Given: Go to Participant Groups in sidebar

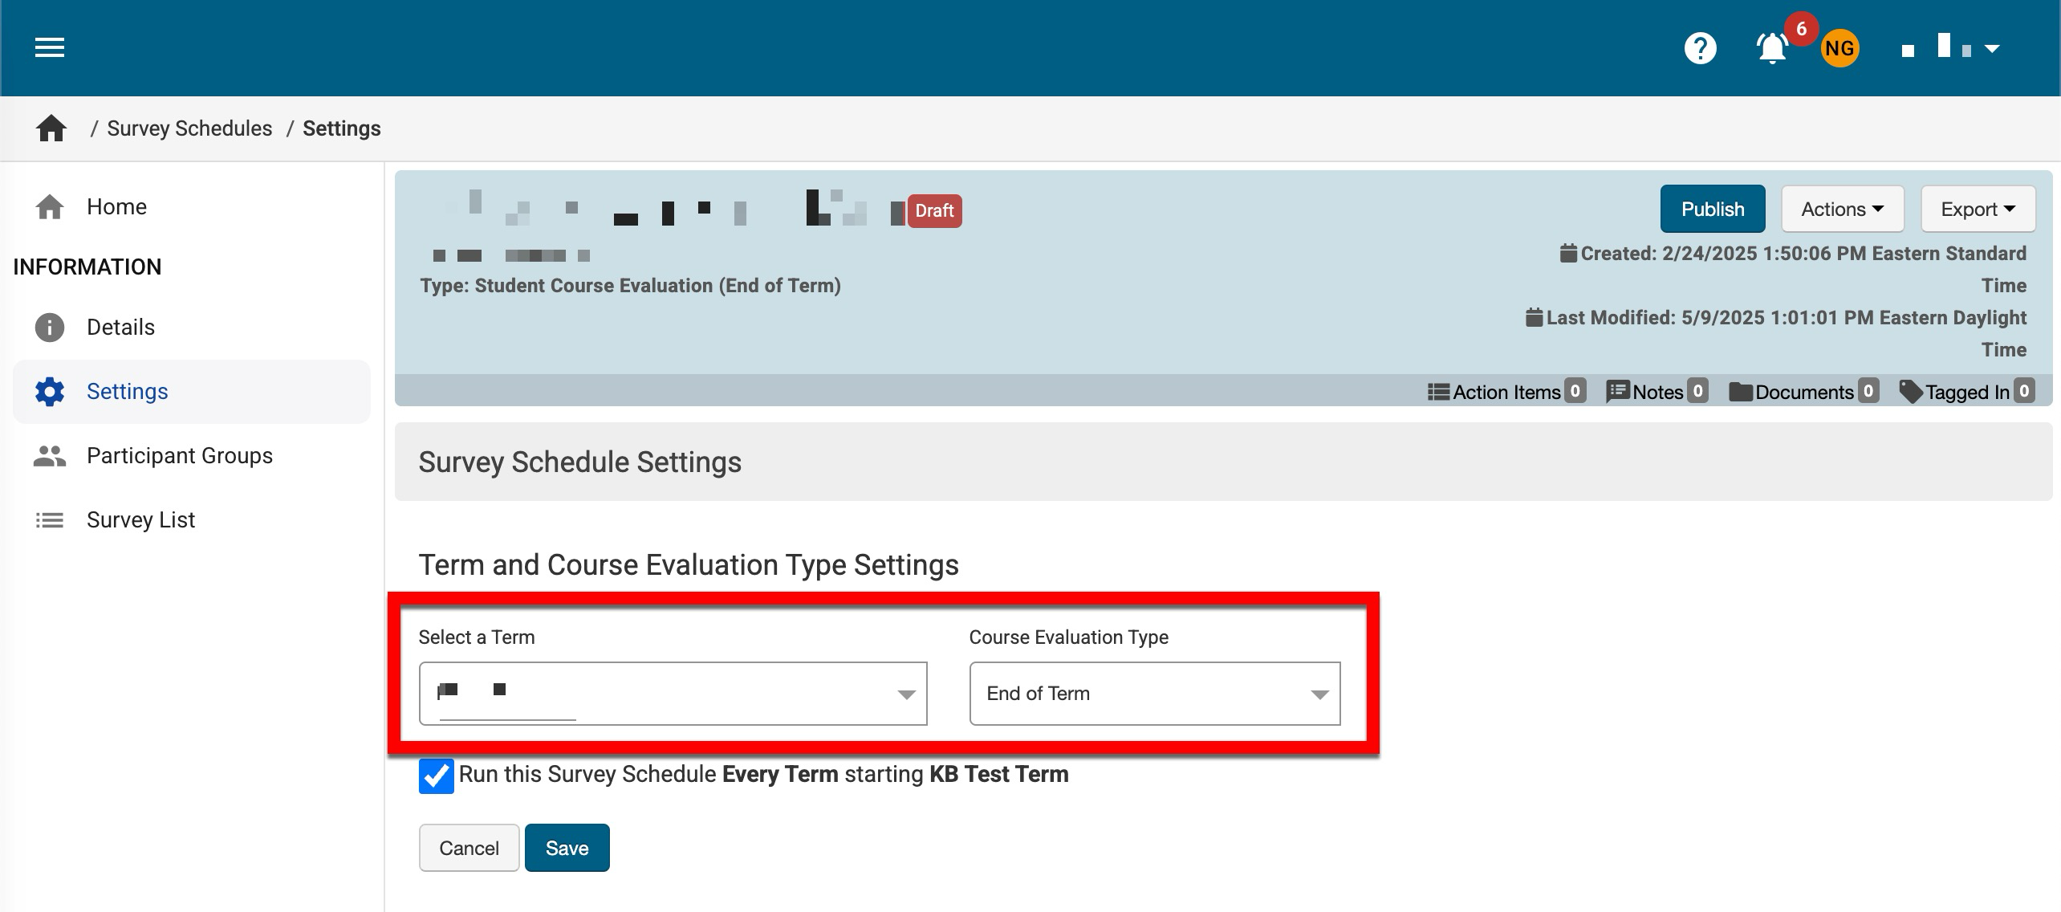Looking at the screenshot, I should 179,456.
